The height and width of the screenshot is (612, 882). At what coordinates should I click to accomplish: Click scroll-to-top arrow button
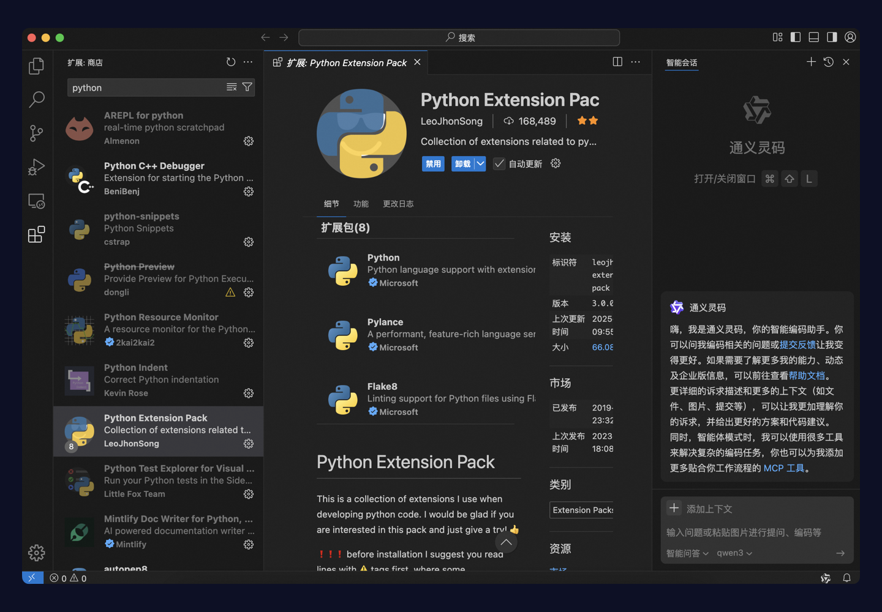pyautogui.click(x=506, y=542)
